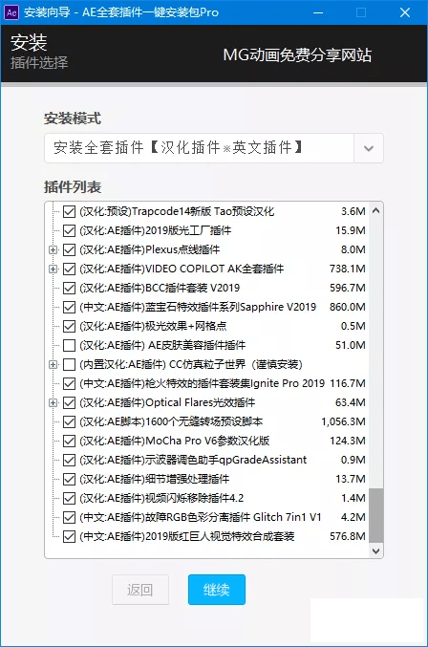Click the Ae application icon in title bar
This screenshot has width=428, height=647.
[x=11, y=12]
